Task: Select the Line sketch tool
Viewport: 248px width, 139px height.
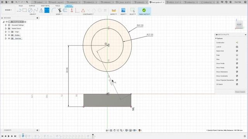Action: coord(19,10)
